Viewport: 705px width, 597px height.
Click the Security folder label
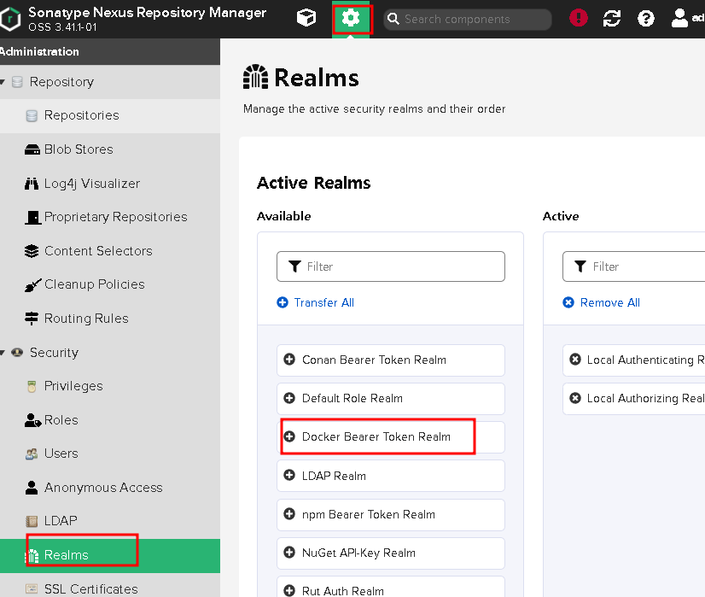(54, 352)
